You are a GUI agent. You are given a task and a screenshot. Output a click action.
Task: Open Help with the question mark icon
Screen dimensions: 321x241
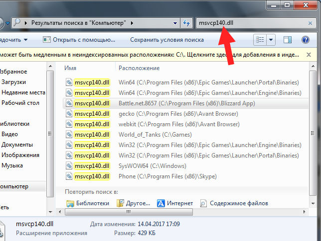(x=305, y=40)
